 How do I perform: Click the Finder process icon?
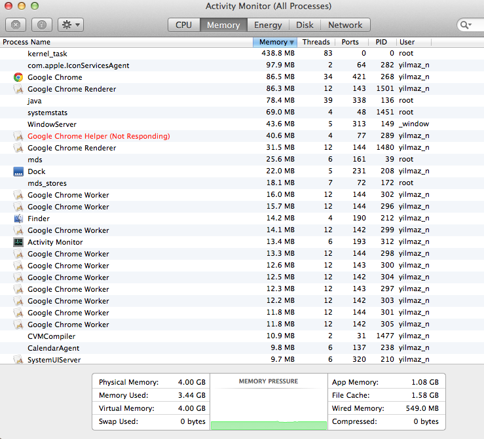coord(18,219)
